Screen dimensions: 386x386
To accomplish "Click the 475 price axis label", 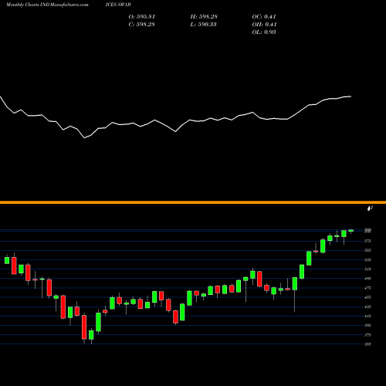I will click(x=367, y=288).
